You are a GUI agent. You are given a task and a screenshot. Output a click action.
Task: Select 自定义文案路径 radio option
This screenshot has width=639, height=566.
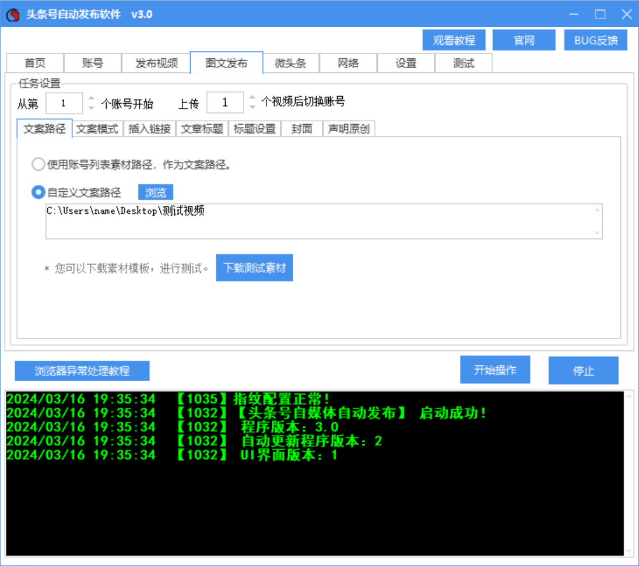(x=38, y=192)
